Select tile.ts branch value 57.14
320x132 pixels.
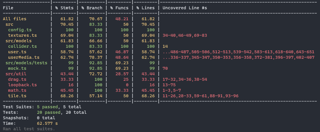96,96
